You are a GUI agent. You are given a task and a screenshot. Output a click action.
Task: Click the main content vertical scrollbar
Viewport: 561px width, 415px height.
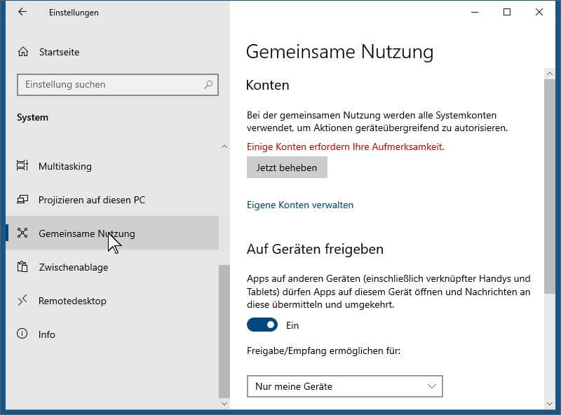point(550,186)
